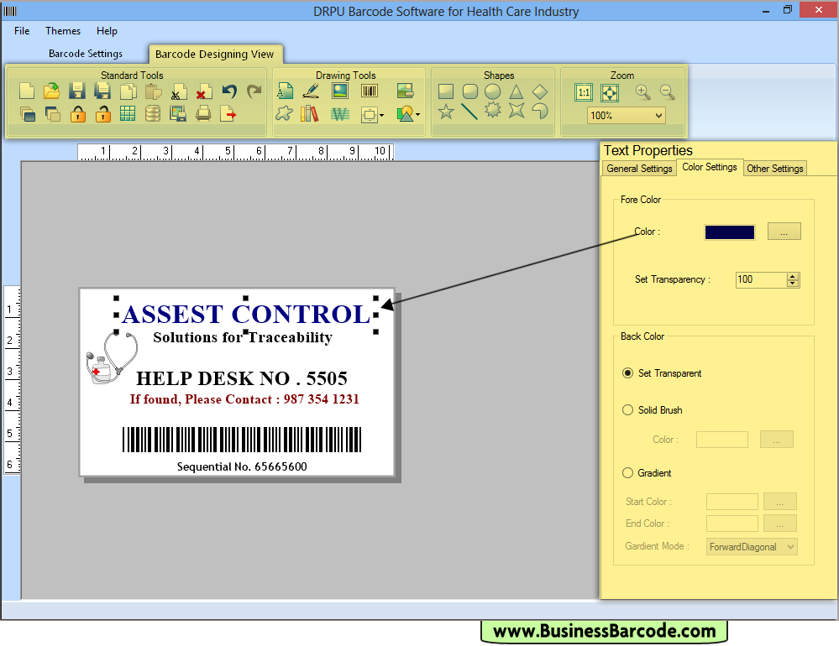Undo the last action
839x646 pixels.
pos(229,91)
